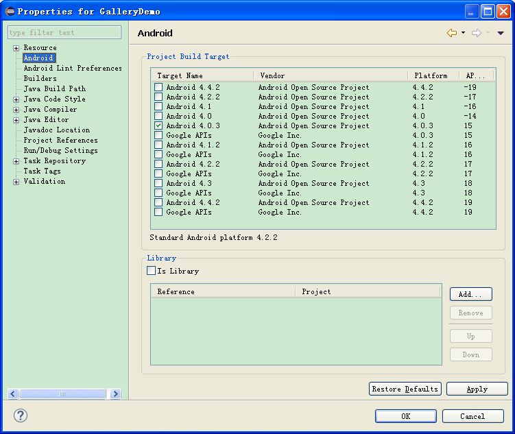The height and width of the screenshot is (434, 515).
Task: Click the Project column header in library table
Action: coord(368,291)
